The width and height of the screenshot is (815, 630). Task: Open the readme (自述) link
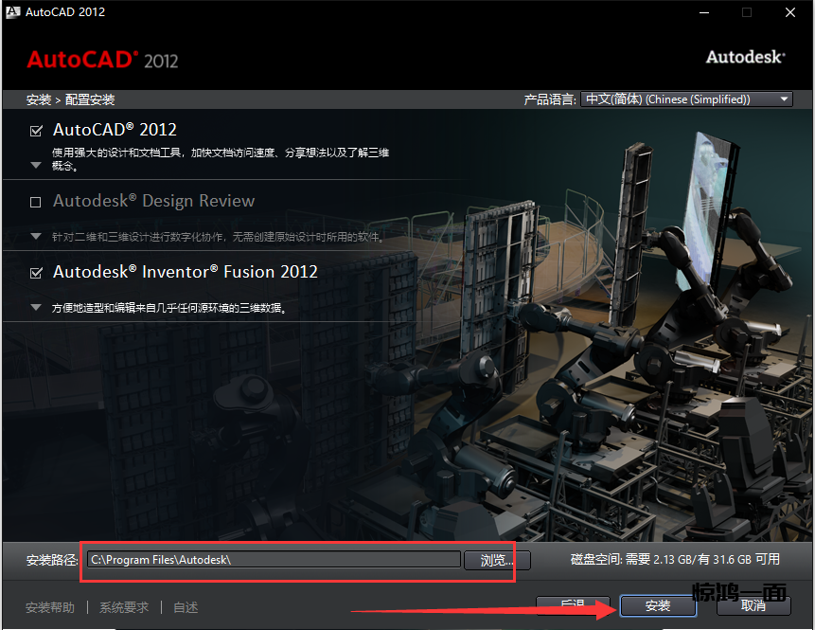tap(186, 607)
